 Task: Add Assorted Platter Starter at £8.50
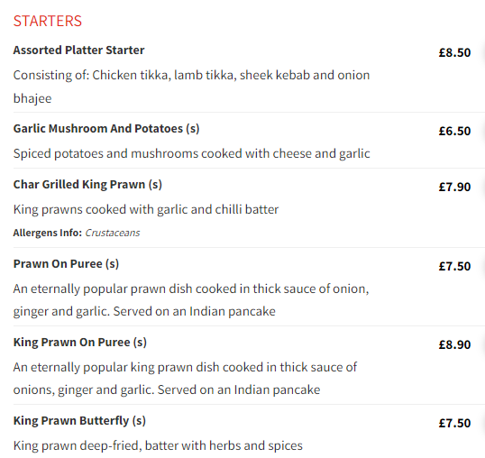click(x=454, y=52)
